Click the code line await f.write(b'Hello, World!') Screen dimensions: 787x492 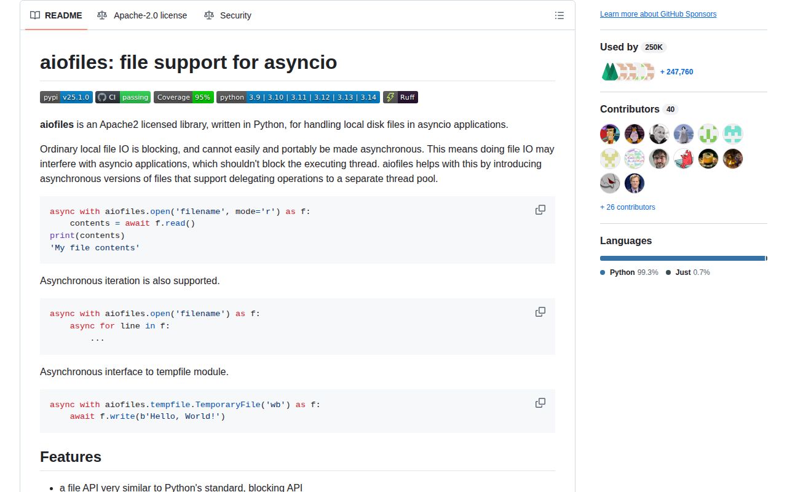point(148,416)
